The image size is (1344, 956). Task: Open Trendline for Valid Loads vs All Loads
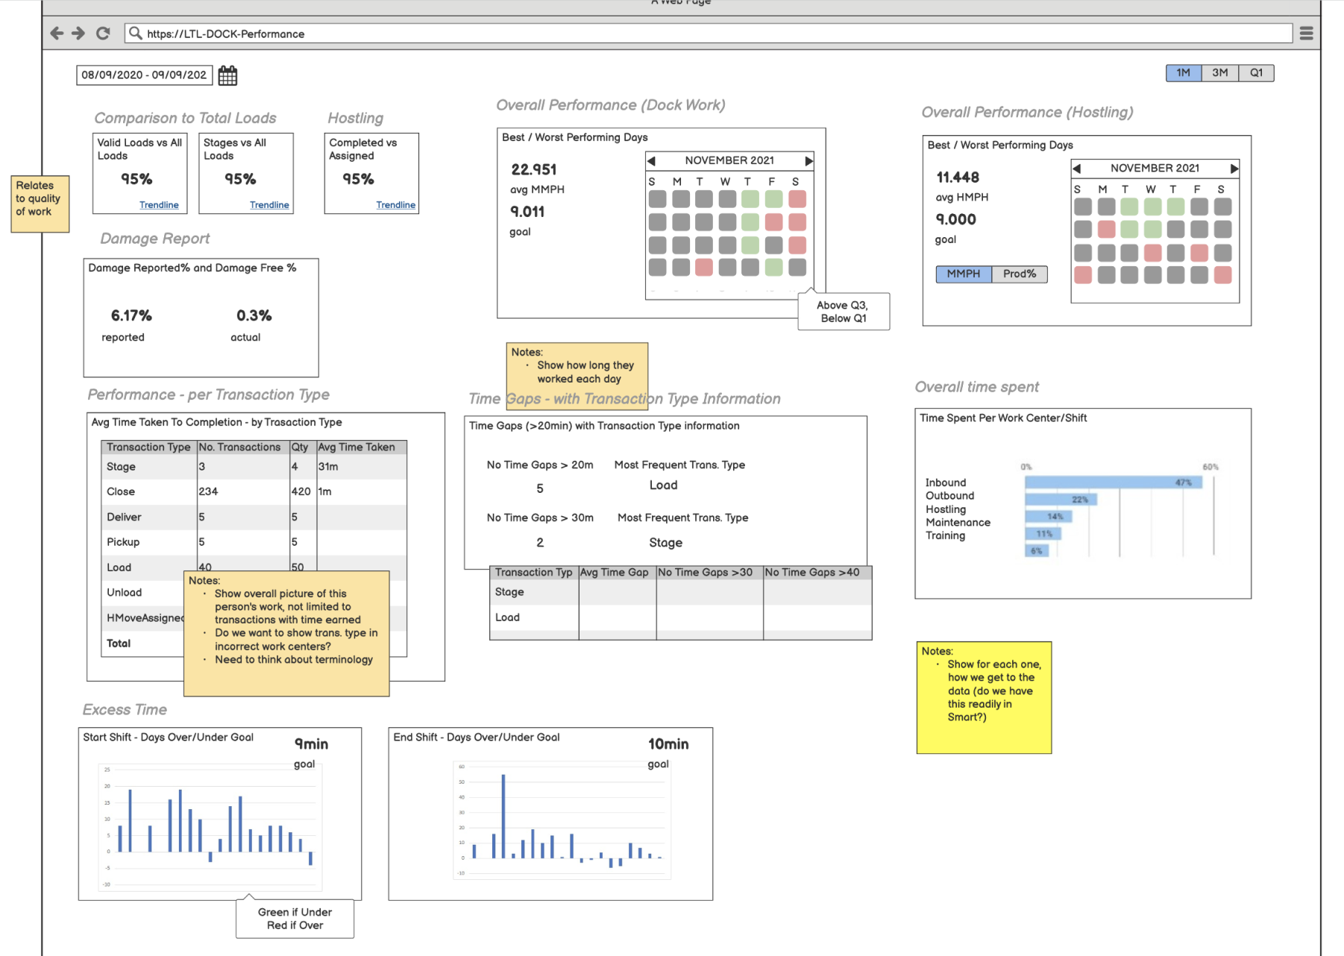pyautogui.click(x=159, y=205)
